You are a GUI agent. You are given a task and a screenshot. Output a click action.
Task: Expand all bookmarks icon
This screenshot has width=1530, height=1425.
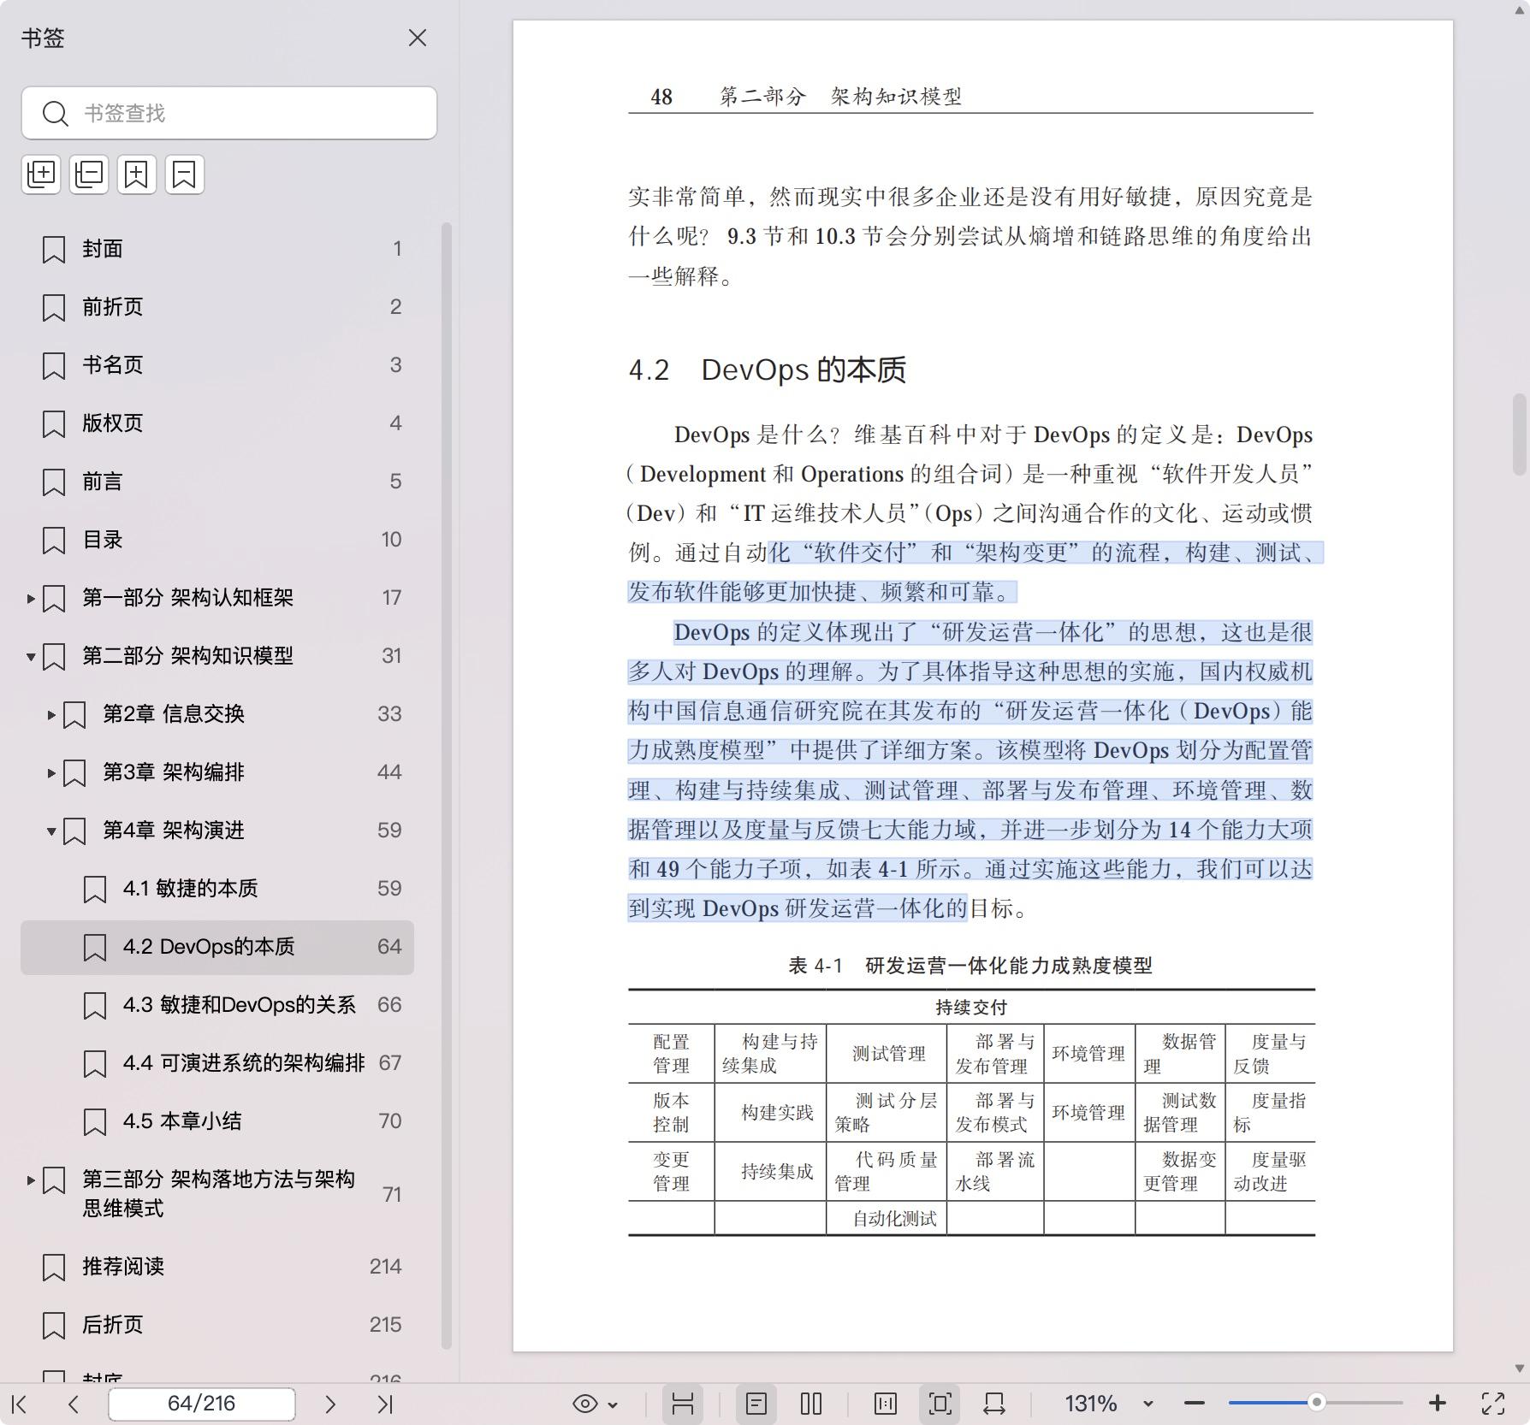pyautogui.click(x=41, y=174)
